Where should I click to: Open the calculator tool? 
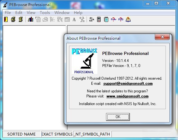click(x=99, y=19)
